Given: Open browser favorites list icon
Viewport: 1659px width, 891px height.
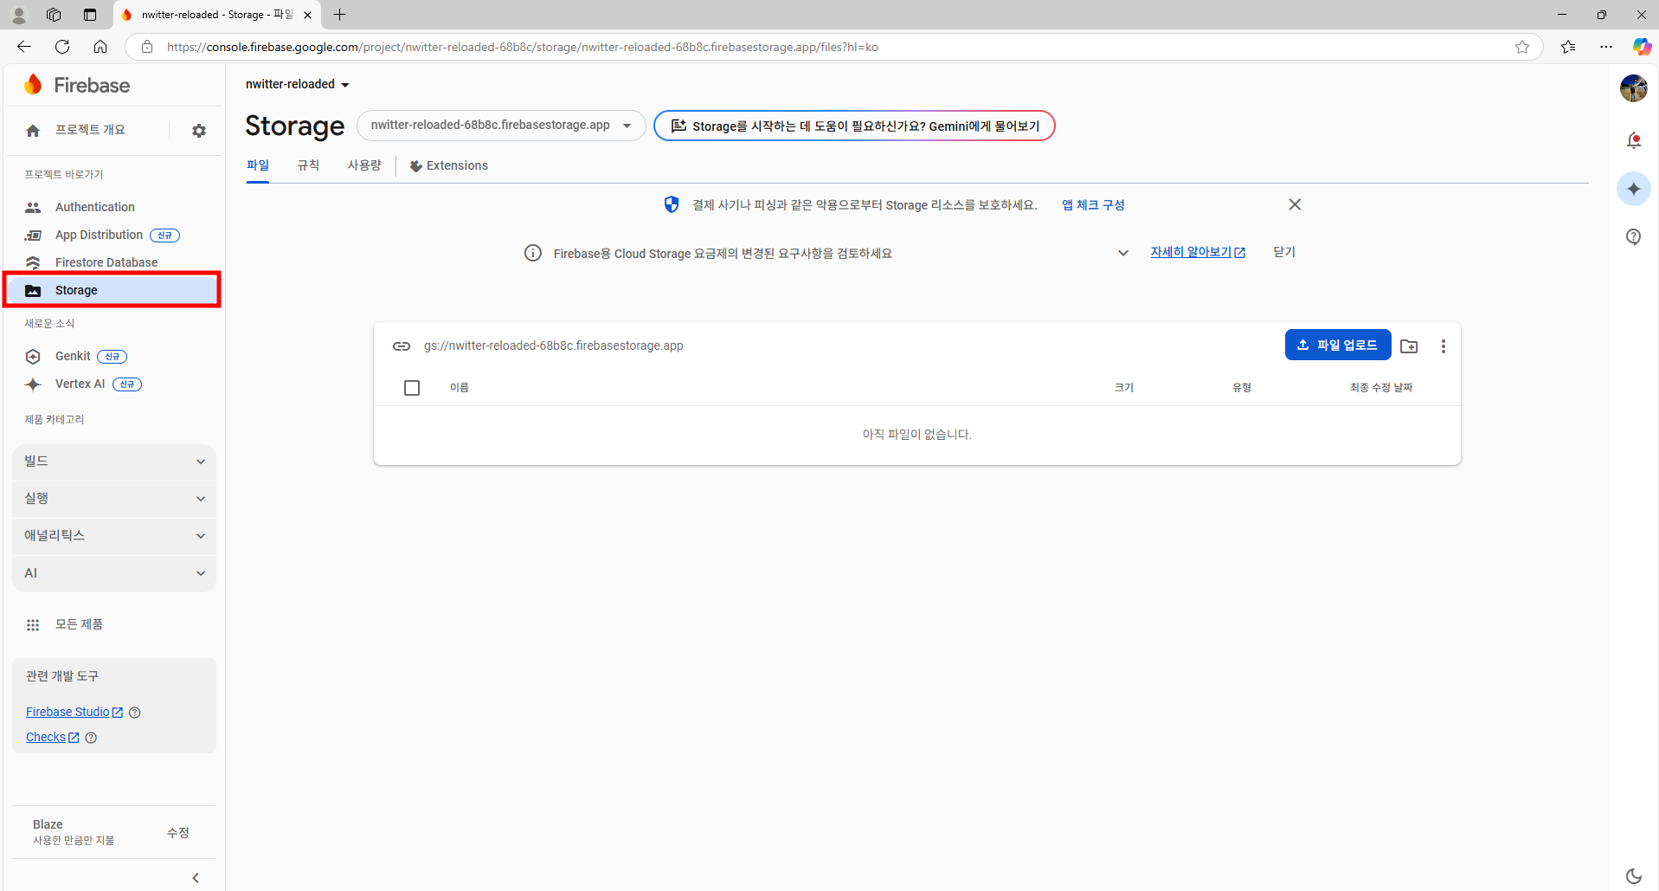Looking at the screenshot, I should pos(1568,47).
